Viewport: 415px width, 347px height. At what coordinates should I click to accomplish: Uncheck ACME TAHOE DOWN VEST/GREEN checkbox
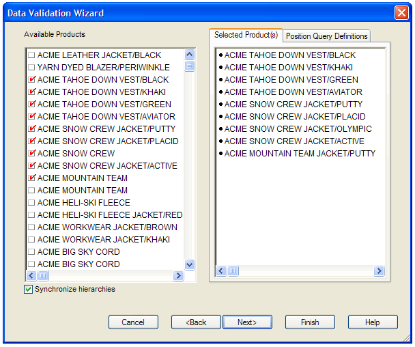[31, 104]
